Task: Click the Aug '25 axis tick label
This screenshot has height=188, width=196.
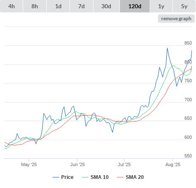Action: (173, 164)
